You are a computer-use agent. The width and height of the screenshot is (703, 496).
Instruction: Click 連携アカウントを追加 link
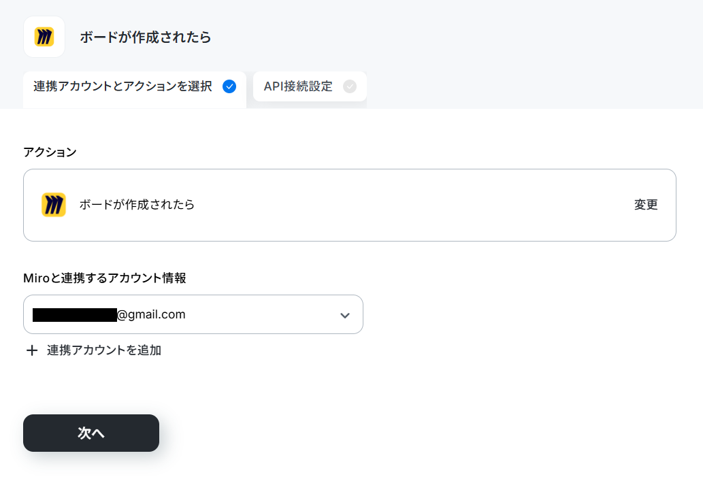(104, 350)
